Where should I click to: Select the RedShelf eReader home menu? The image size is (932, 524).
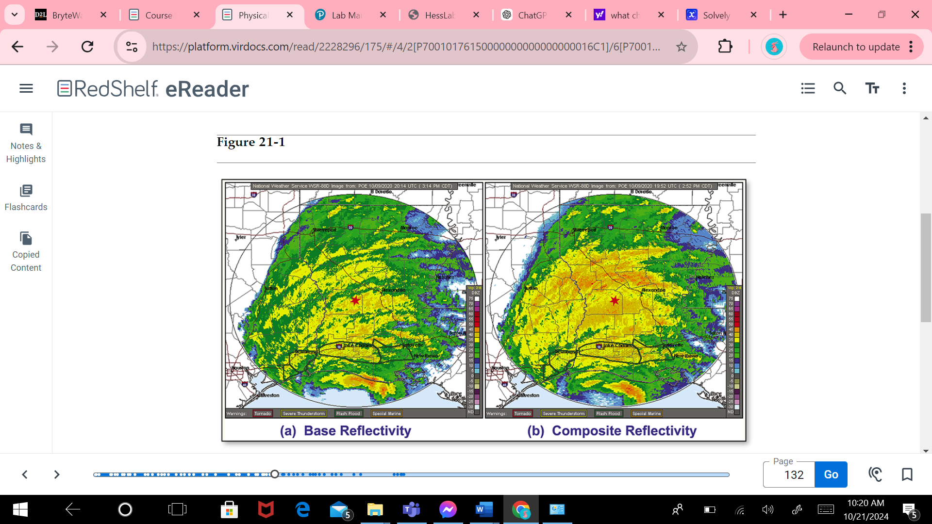point(26,88)
